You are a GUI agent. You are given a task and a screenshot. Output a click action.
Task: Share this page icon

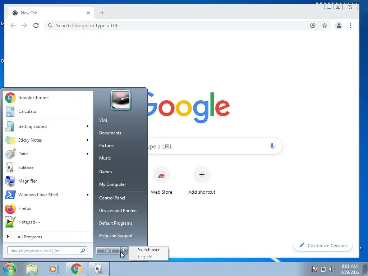click(313, 26)
